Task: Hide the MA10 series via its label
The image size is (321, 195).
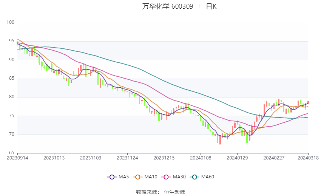Action: [151, 177]
